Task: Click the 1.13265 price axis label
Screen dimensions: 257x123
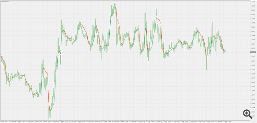Action: point(253,57)
